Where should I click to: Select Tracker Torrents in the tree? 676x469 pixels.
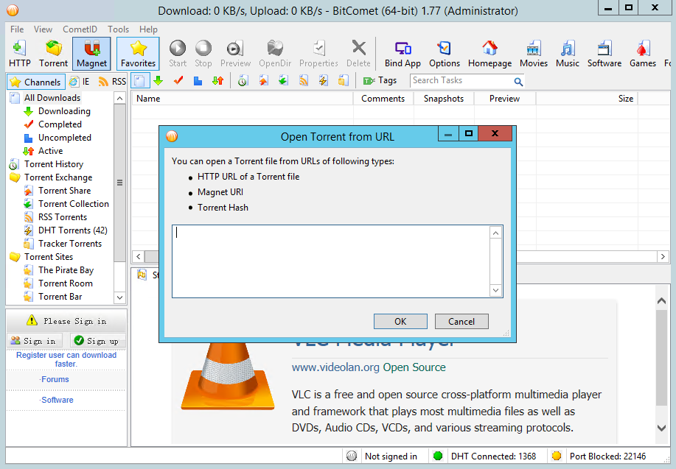click(x=70, y=244)
